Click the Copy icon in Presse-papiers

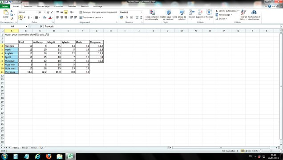(x=12, y=15)
